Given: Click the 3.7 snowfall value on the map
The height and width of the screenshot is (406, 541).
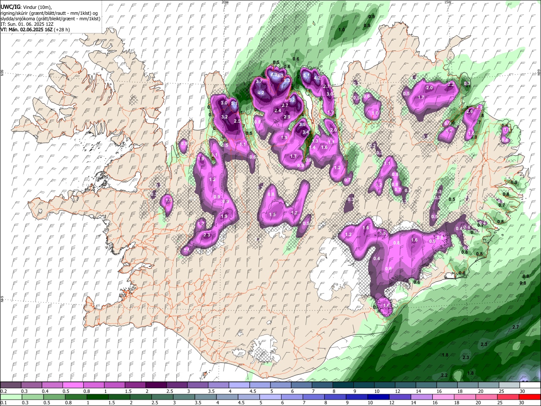Looking at the screenshot, I should [x=259, y=81].
